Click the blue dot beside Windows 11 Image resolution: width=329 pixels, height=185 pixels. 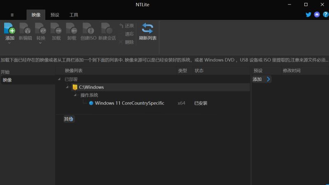pyautogui.click(x=91, y=103)
